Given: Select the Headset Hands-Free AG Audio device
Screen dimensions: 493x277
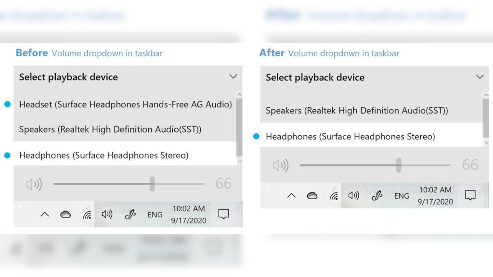Looking at the screenshot, I should coord(125,104).
